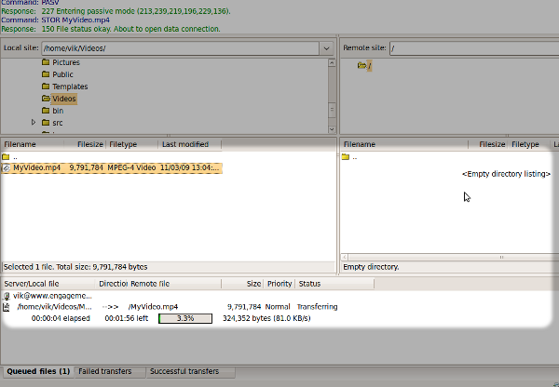Sort local files by Filename column
559x387 pixels.
pyautogui.click(x=33, y=144)
